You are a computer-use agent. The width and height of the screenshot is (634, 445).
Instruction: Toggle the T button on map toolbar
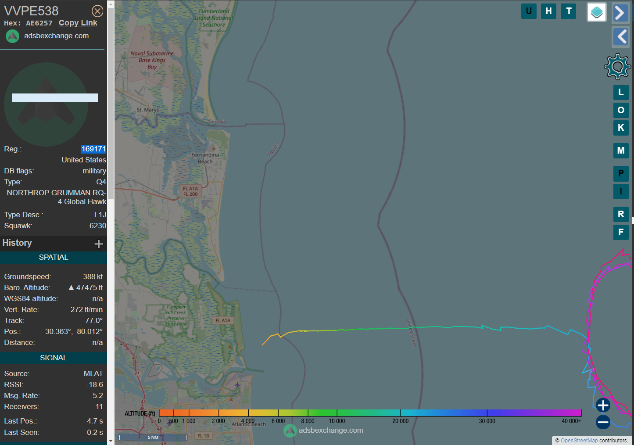click(569, 11)
